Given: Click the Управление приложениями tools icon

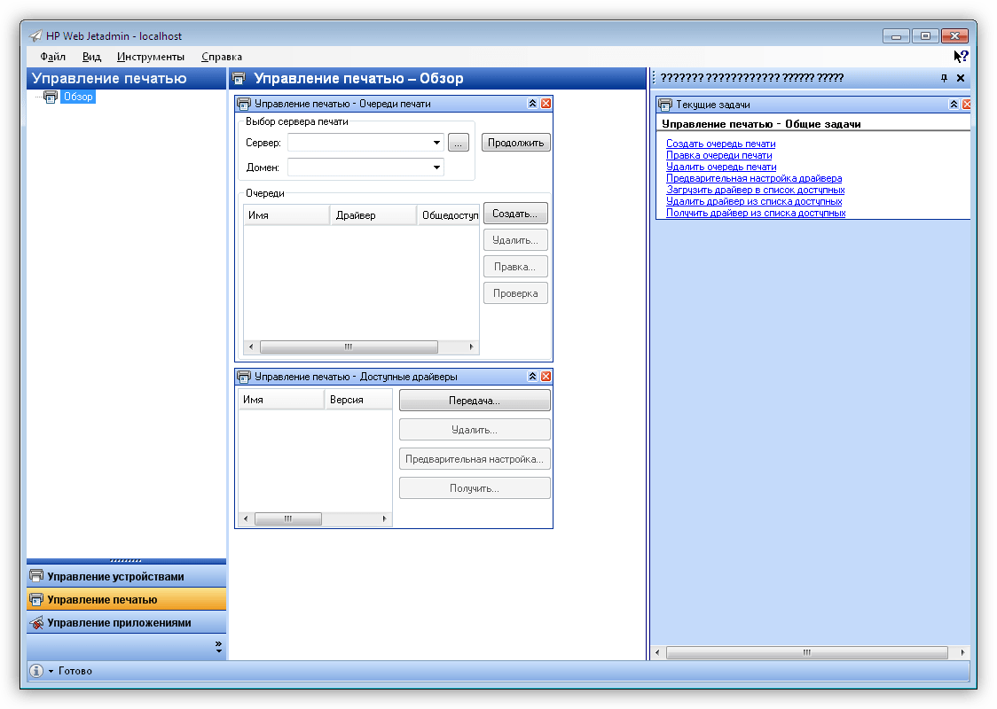Looking at the screenshot, I should click(37, 623).
